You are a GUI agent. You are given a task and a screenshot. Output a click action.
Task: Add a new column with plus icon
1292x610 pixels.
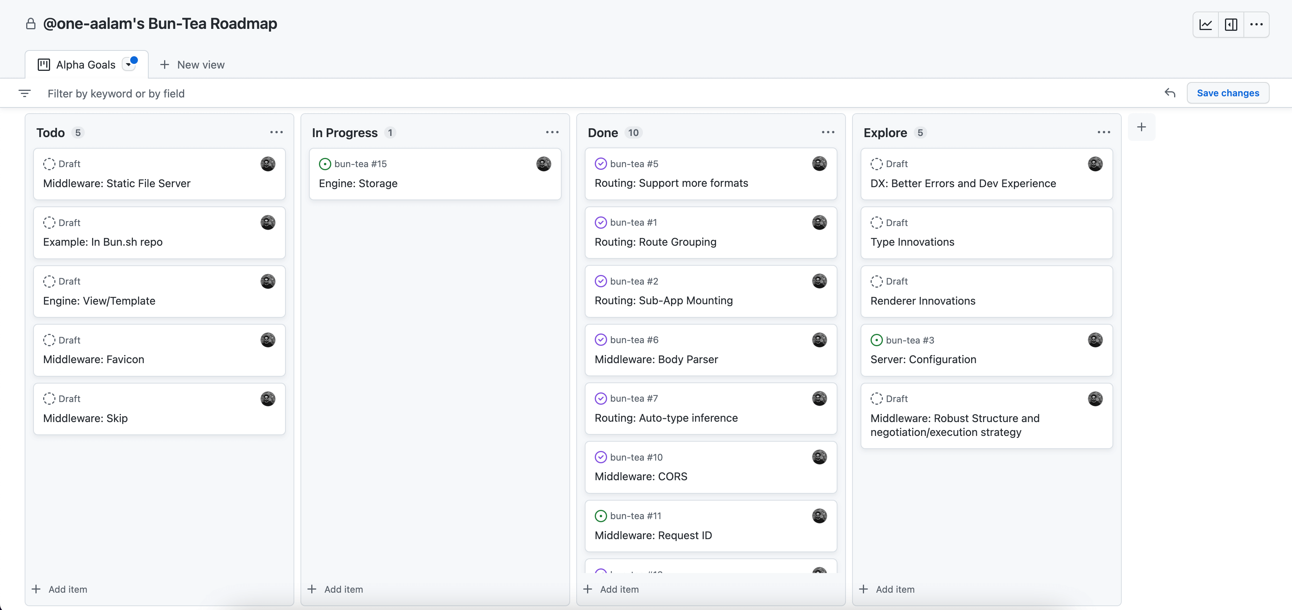click(x=1141, y=127)
